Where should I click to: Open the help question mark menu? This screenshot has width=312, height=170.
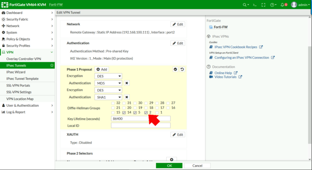point(273,5)
